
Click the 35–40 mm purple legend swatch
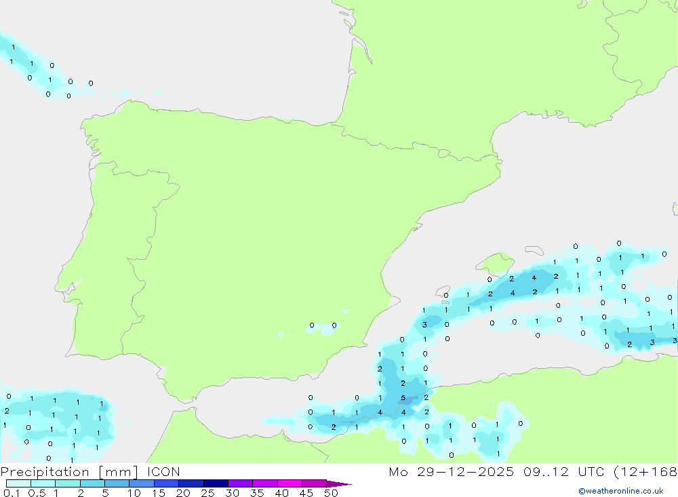point(265,483)
